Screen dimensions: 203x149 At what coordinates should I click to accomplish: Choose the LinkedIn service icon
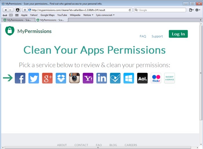[101, 78]
